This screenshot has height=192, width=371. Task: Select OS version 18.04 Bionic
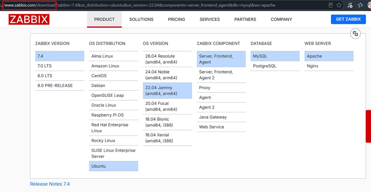[x=168, y=122]
